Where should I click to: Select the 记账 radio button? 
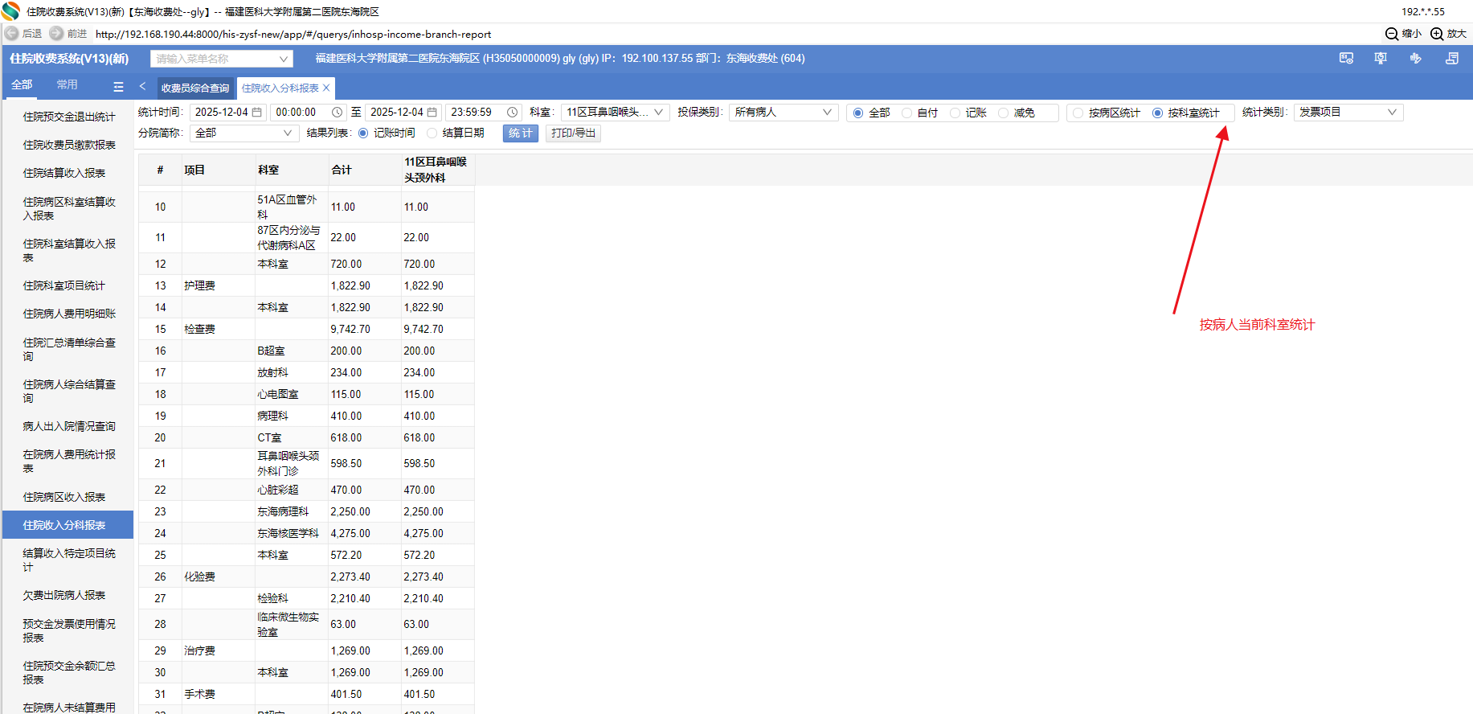point(955,113)
